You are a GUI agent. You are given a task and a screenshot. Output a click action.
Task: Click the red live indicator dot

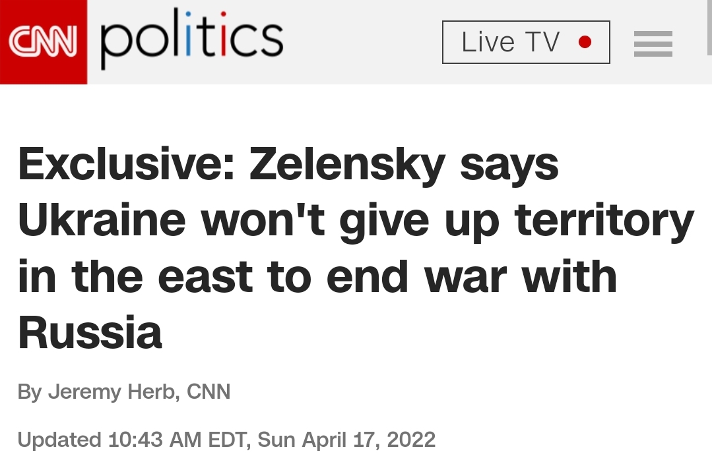pyautogui.click(x=585, y=42)
